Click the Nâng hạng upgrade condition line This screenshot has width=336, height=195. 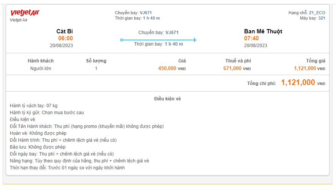79,161
